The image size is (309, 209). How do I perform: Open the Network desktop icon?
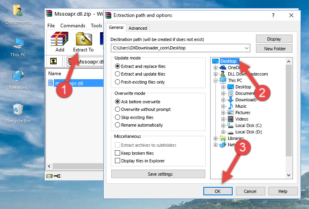click(x=18, y=76)
